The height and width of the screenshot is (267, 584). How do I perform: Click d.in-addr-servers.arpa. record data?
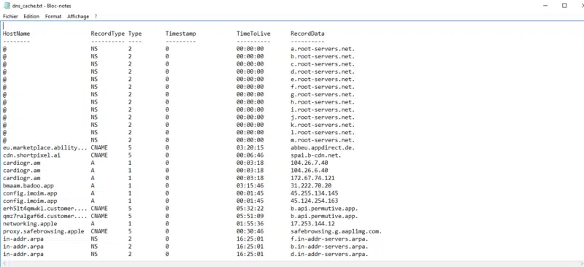329,254
